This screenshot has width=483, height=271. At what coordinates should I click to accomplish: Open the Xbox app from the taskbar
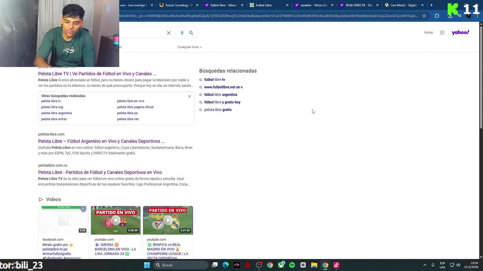click(x=281, y=265)
